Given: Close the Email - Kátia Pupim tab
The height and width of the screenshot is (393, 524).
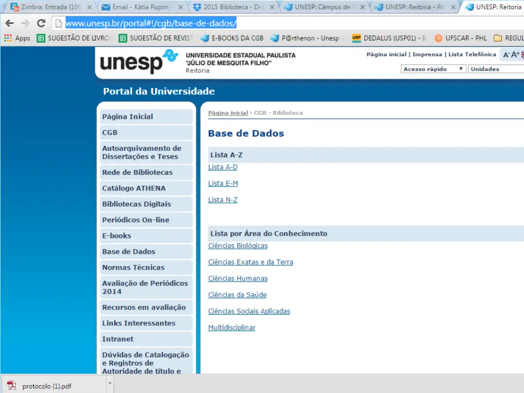Looking at the screenshot, I should click(181, 7).
